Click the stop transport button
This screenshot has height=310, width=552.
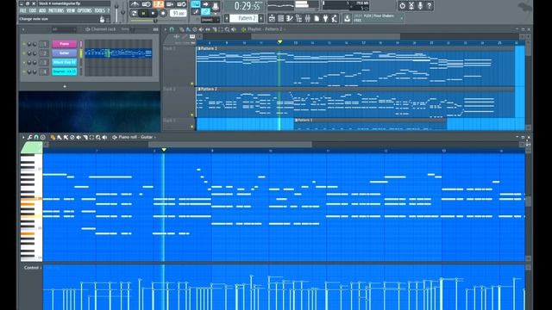153,14
